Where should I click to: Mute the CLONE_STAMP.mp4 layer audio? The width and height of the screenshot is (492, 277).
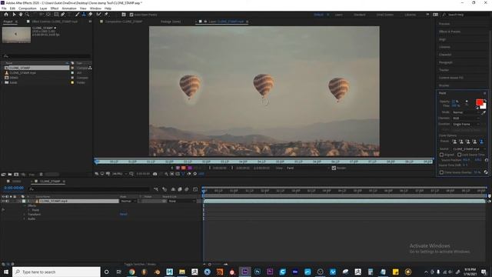click(x=7, y=201)
